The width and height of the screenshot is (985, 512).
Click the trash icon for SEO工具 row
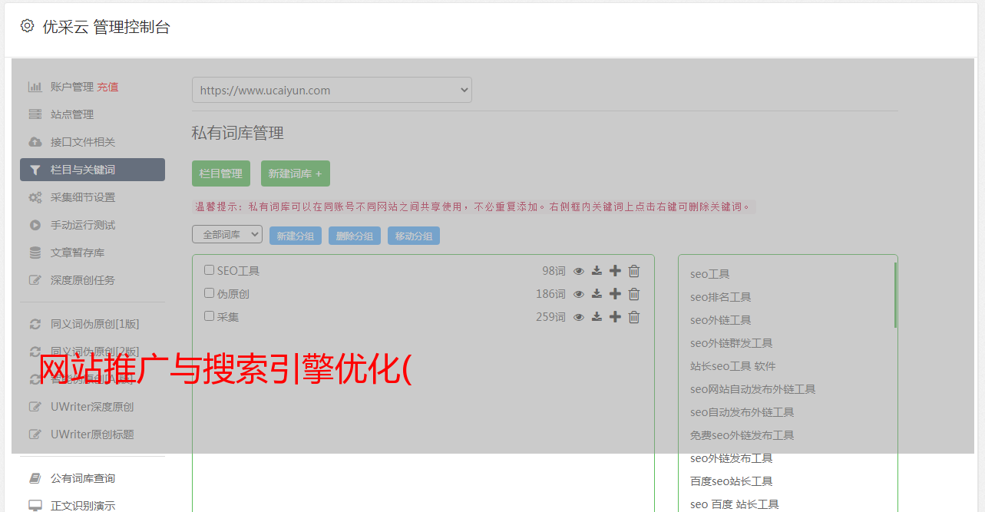634,271
